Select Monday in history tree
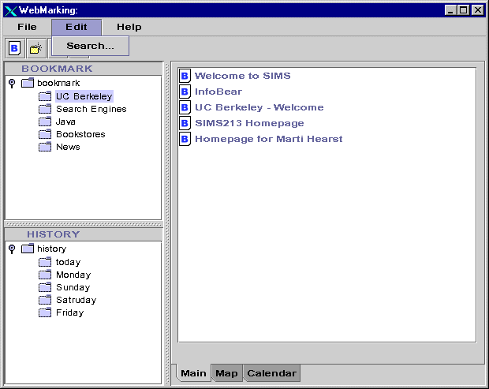 point(73,275)
